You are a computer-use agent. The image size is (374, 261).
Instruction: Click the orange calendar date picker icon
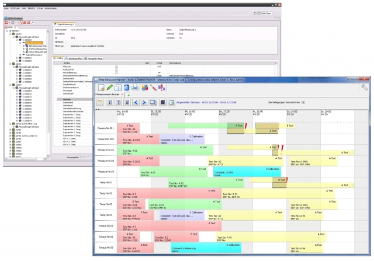100,103
